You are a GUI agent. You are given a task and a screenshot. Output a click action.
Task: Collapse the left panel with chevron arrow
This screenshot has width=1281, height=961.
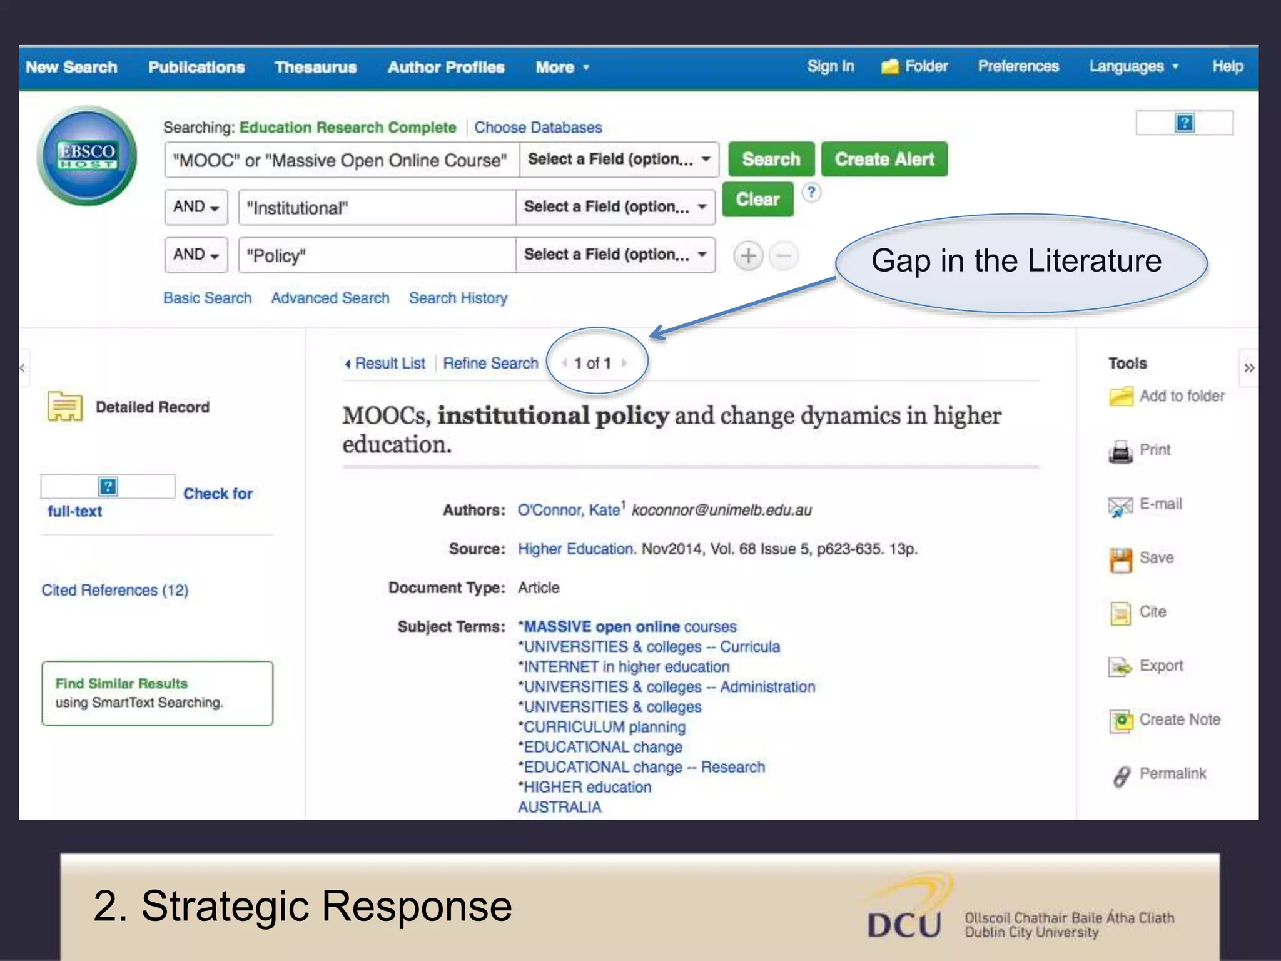tap(23, 368)
